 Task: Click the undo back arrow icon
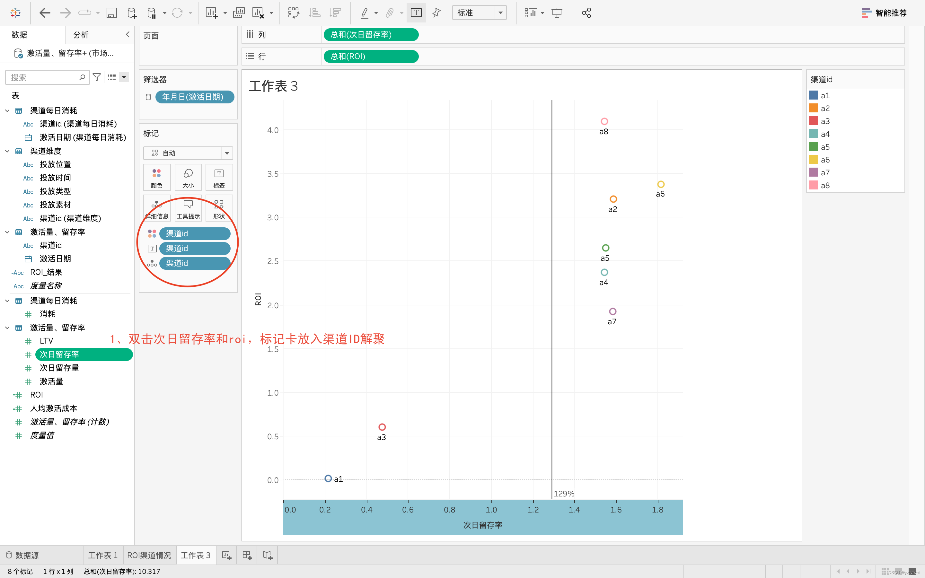tap(45, 13)
